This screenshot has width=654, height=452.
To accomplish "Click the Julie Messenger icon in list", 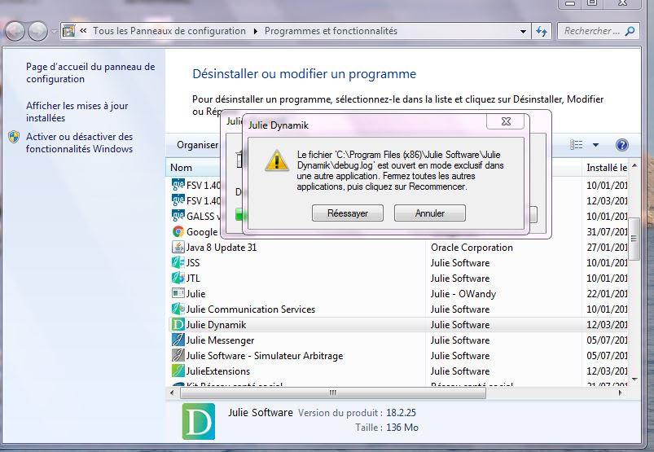I will pyautogui.click(x=178, y=340).
